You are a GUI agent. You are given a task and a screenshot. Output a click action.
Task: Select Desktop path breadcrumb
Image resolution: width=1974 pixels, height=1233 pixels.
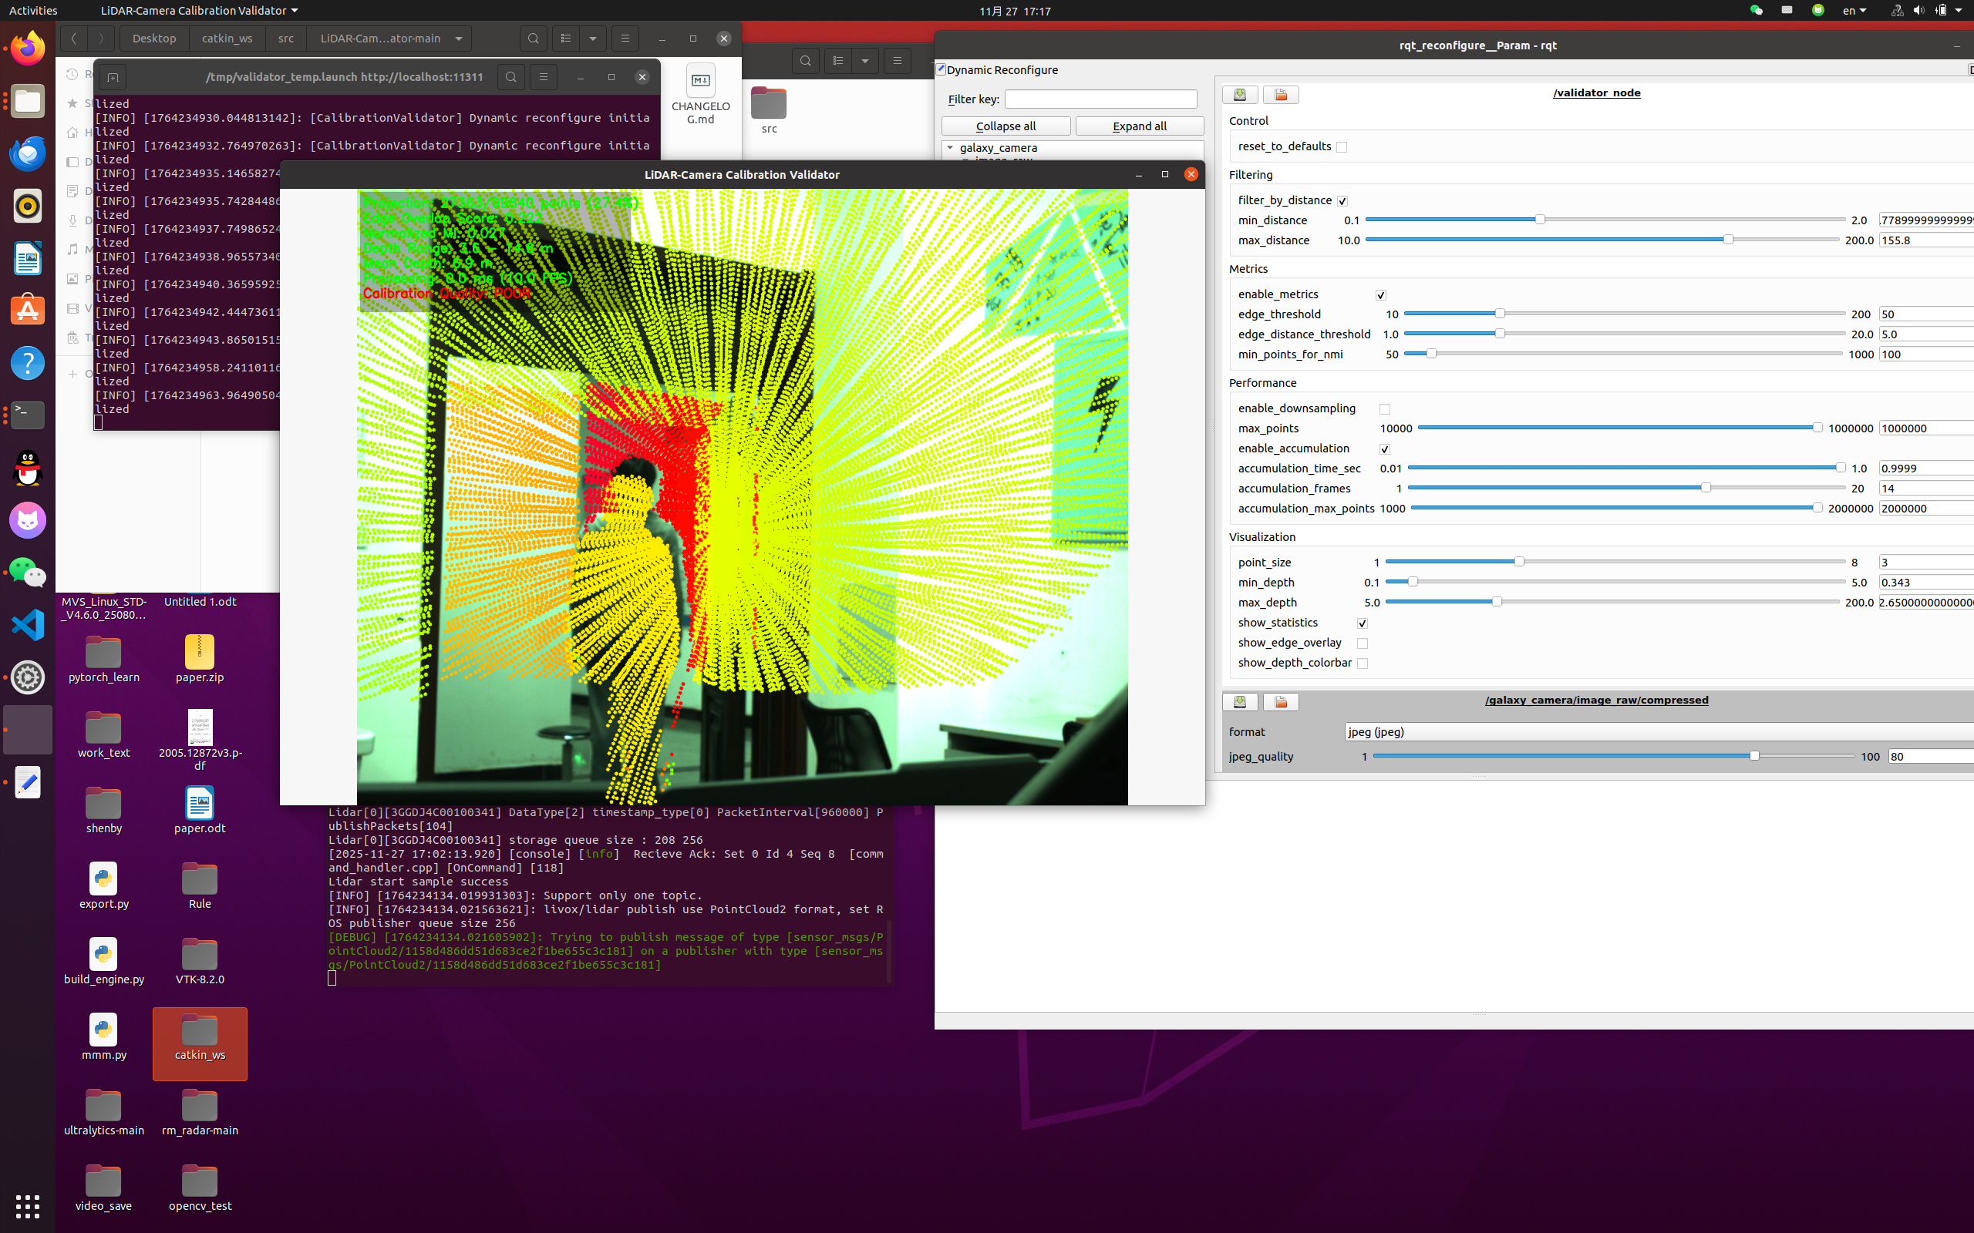[x=154, y=39]
